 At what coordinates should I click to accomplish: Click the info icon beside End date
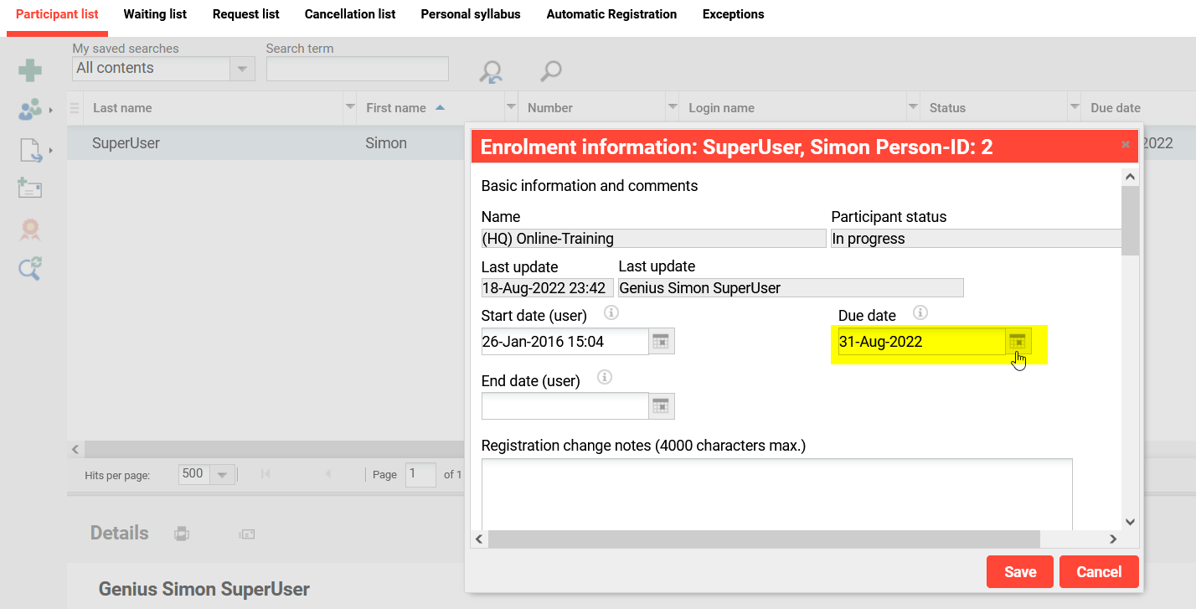coord(605,378)
